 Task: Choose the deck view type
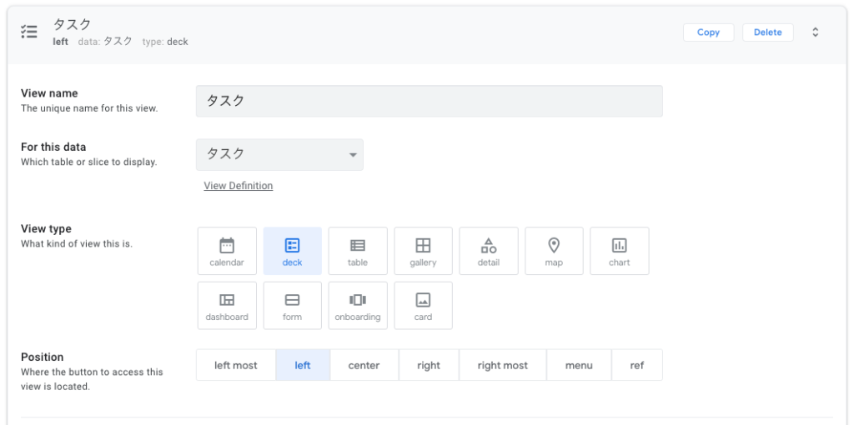point(292,251)
